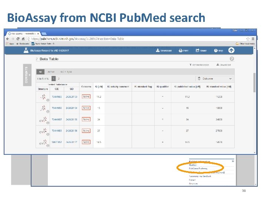Select the AC < 1µM tab
267x200 pixels.
(x=66, y=72)
